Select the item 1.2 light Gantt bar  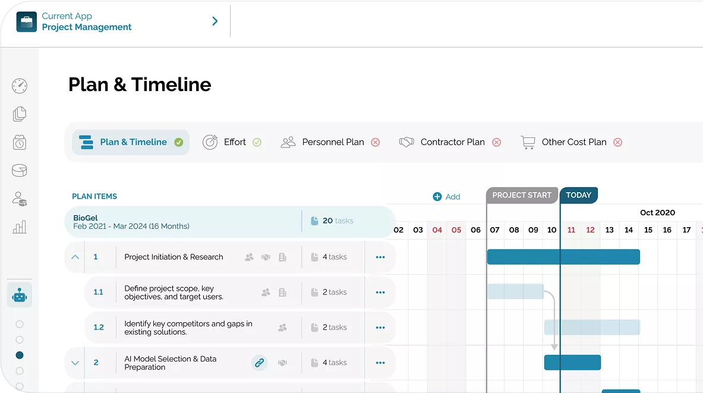(x=592, y=327)
